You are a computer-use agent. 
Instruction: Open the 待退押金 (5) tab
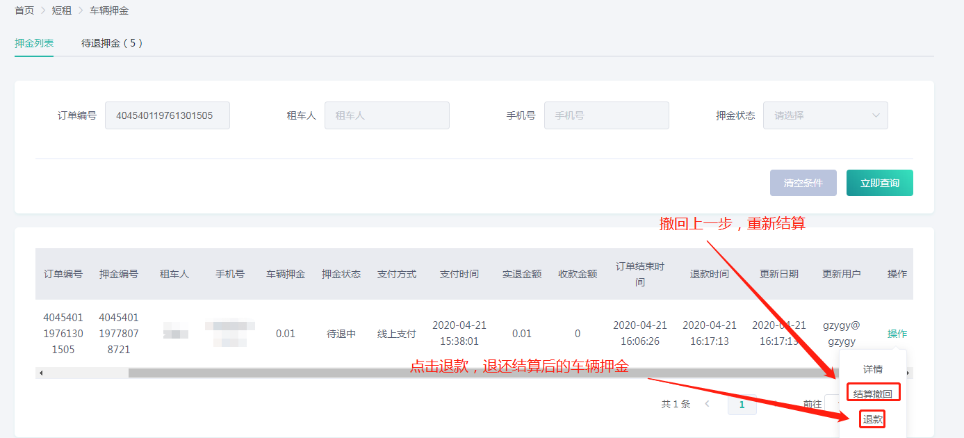coord(112,43)
